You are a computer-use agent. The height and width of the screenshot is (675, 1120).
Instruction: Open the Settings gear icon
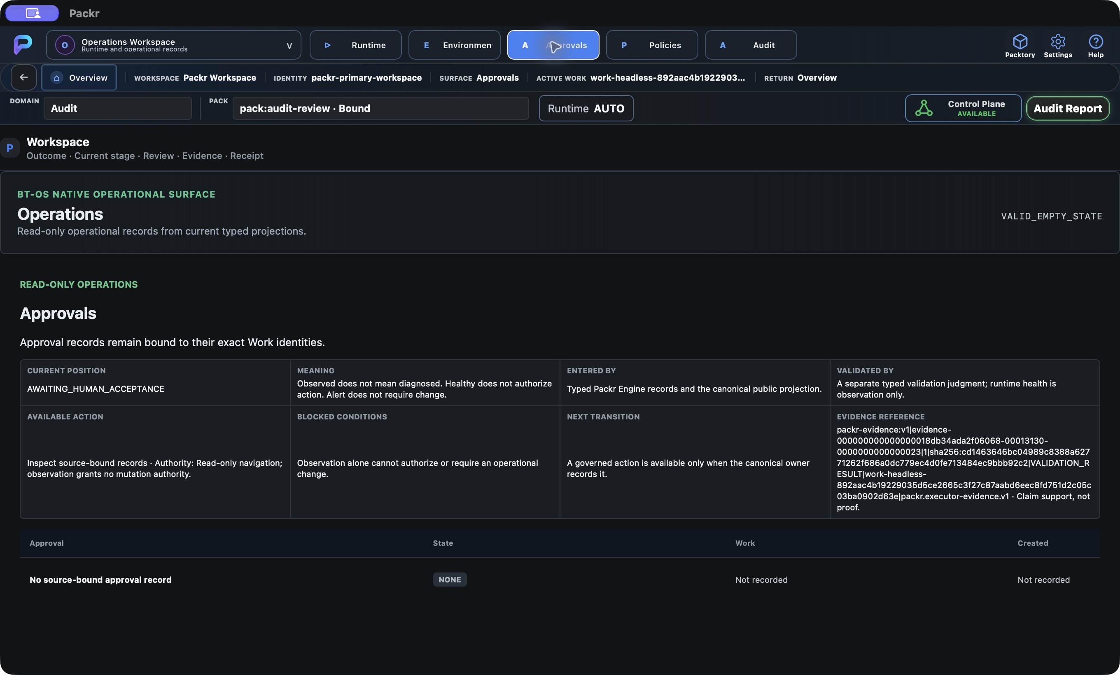pyautogui.click(x=1058, y=42)
